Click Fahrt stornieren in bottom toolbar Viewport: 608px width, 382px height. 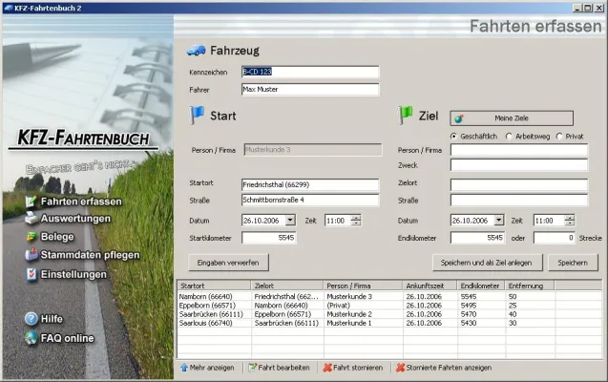(353, 368)
